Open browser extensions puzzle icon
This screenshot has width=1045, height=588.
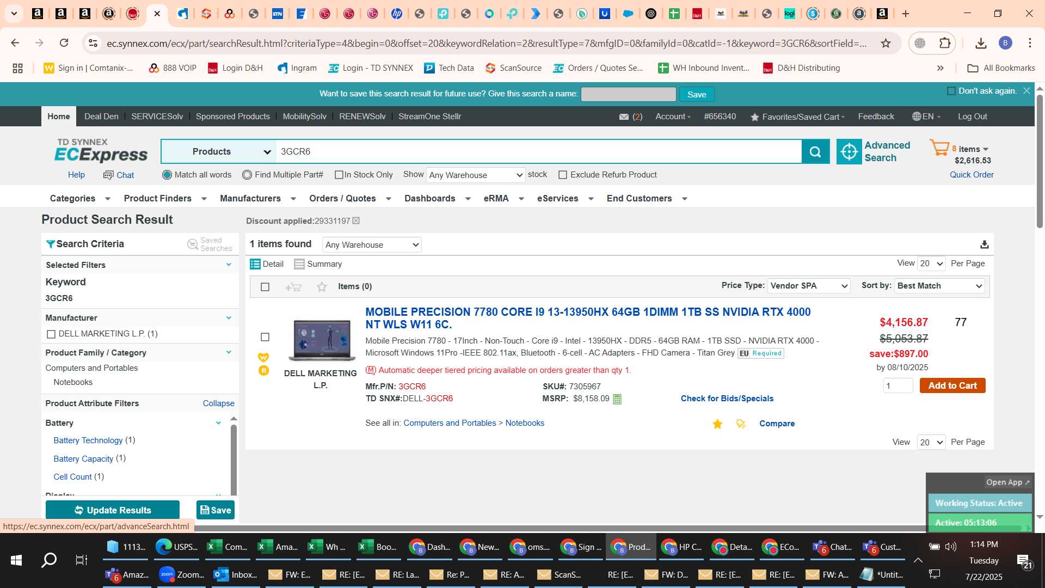pos(945,43)
